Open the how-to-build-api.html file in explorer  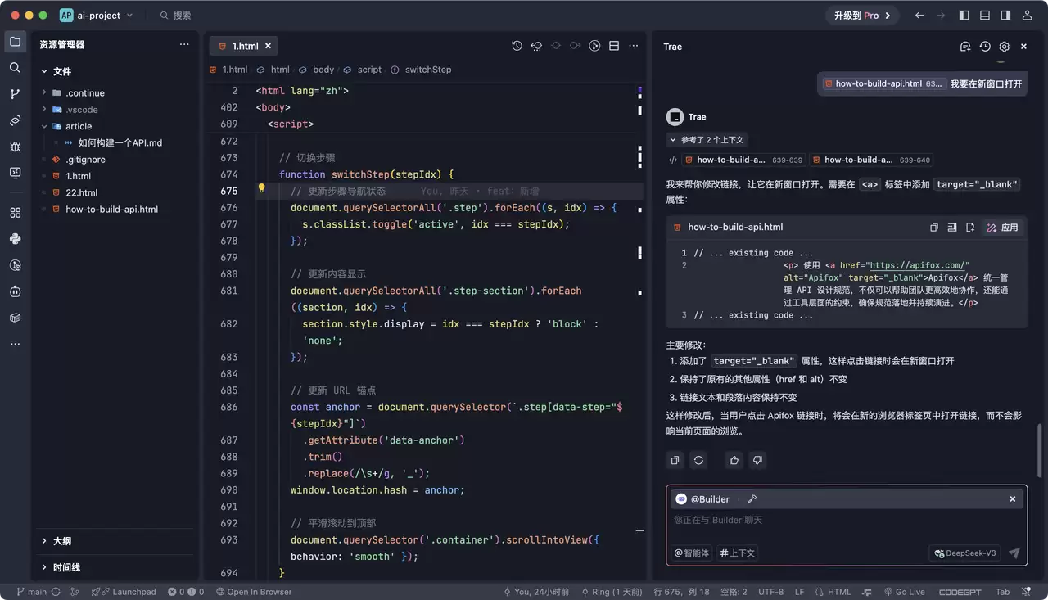tap(111, 210)
